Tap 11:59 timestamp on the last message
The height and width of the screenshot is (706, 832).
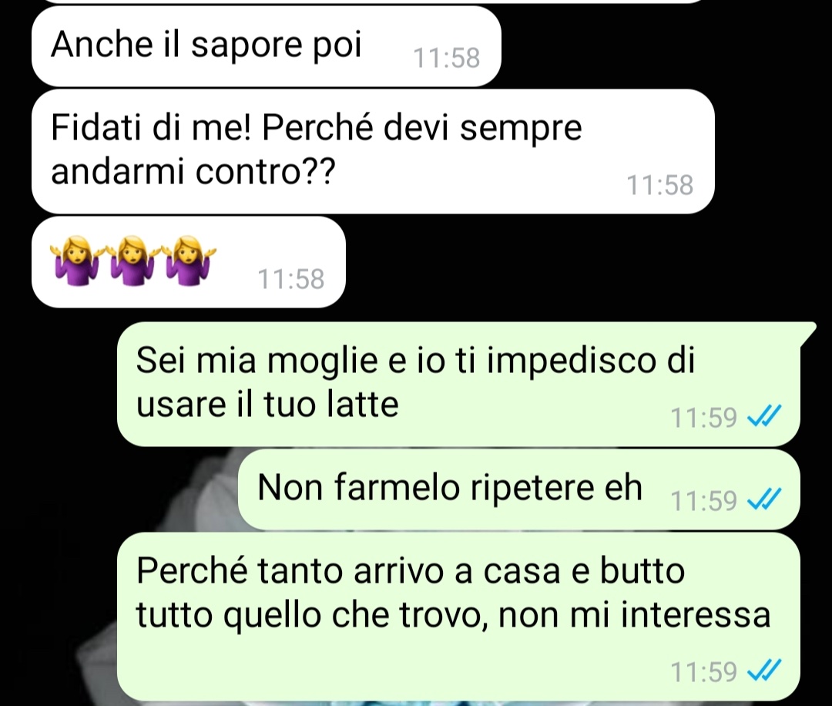pyautogui.click(x=703, y=671)
